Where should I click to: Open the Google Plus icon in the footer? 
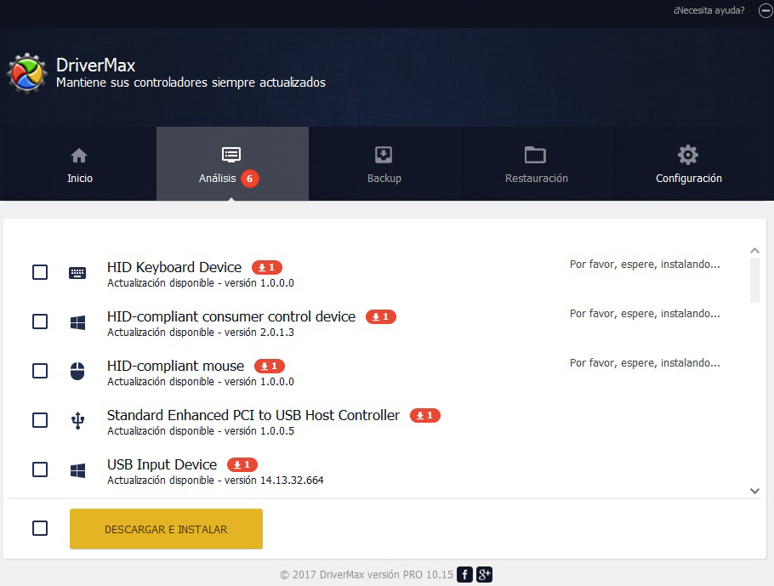[x=484, y=575]
